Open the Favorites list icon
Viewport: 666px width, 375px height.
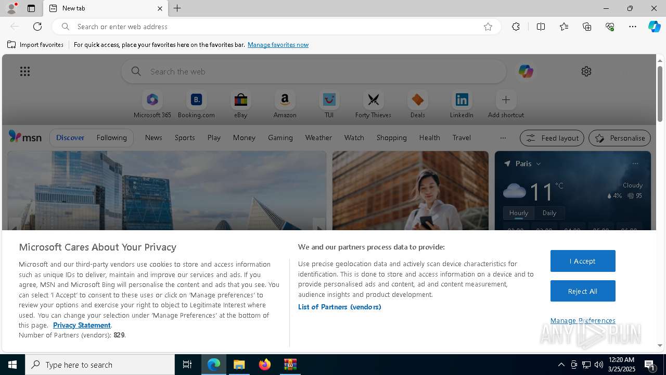(564, 27)
